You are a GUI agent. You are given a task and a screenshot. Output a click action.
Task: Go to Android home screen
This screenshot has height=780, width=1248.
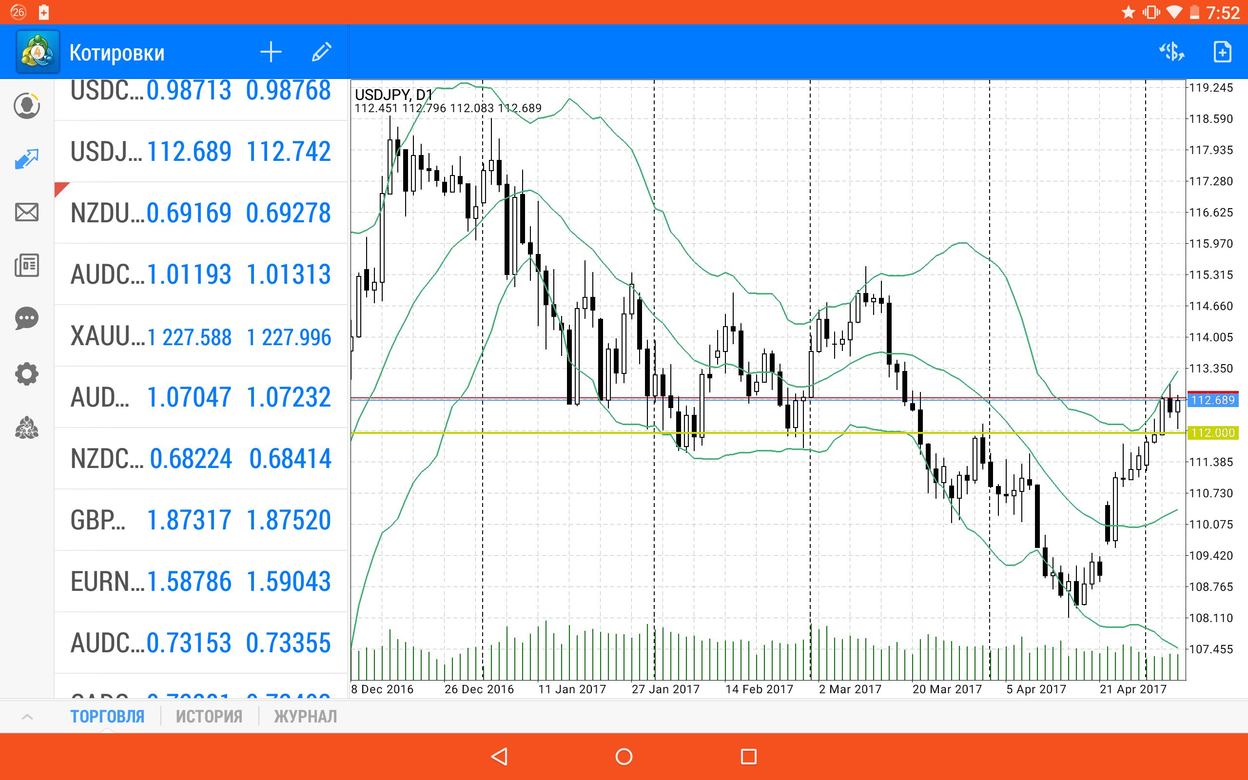[624, 757]
